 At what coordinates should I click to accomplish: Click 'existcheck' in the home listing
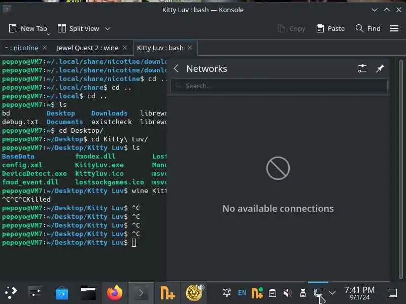(x=111, y=122)
